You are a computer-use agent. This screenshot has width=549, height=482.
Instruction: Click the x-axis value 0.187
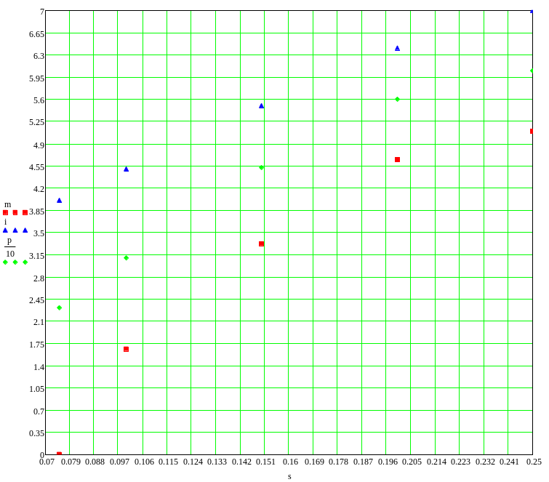[x=363, y=462]
